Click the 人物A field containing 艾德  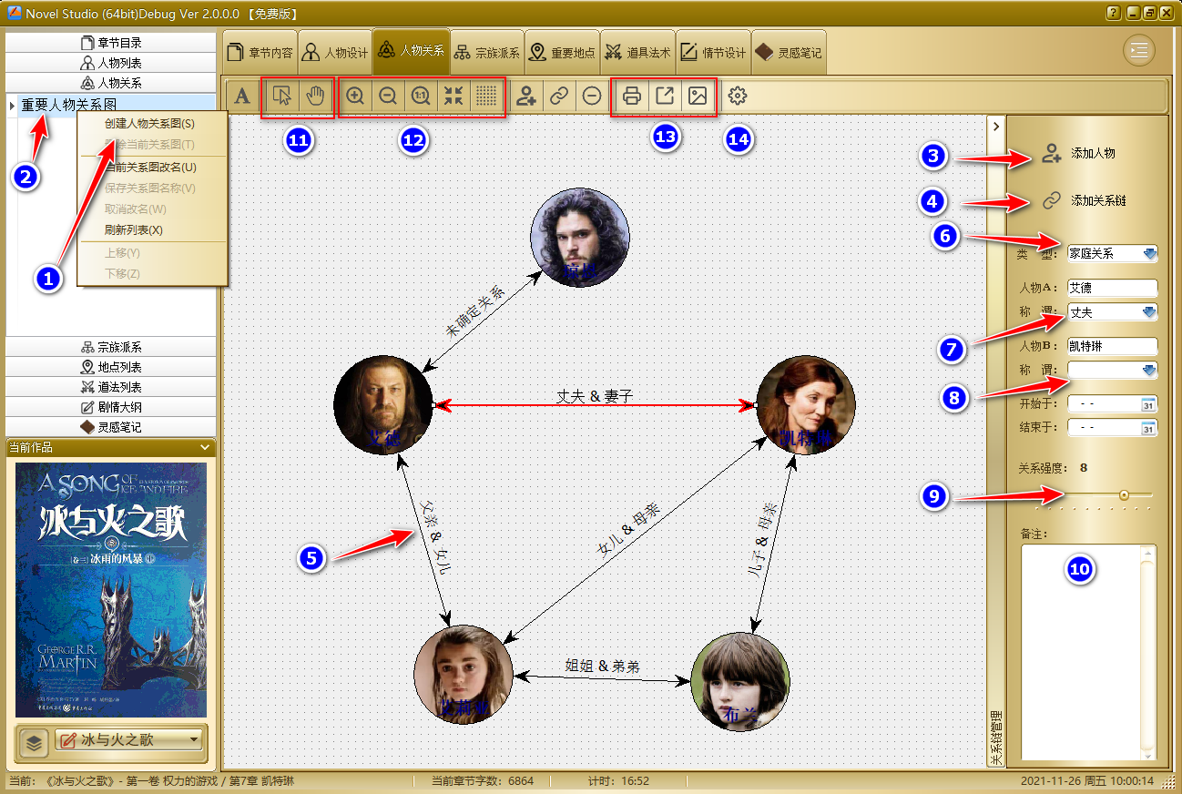point(1112,288)
